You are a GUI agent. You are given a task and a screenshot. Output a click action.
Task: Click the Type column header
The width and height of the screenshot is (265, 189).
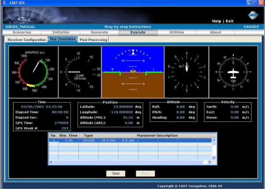point(88,136)
